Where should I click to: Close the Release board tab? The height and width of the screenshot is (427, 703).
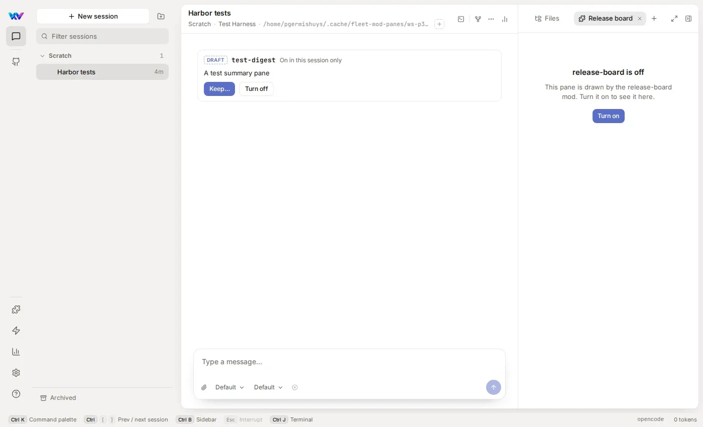[640, 19]
